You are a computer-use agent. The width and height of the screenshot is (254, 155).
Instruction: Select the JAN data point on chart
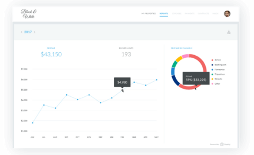click(112, 98)
